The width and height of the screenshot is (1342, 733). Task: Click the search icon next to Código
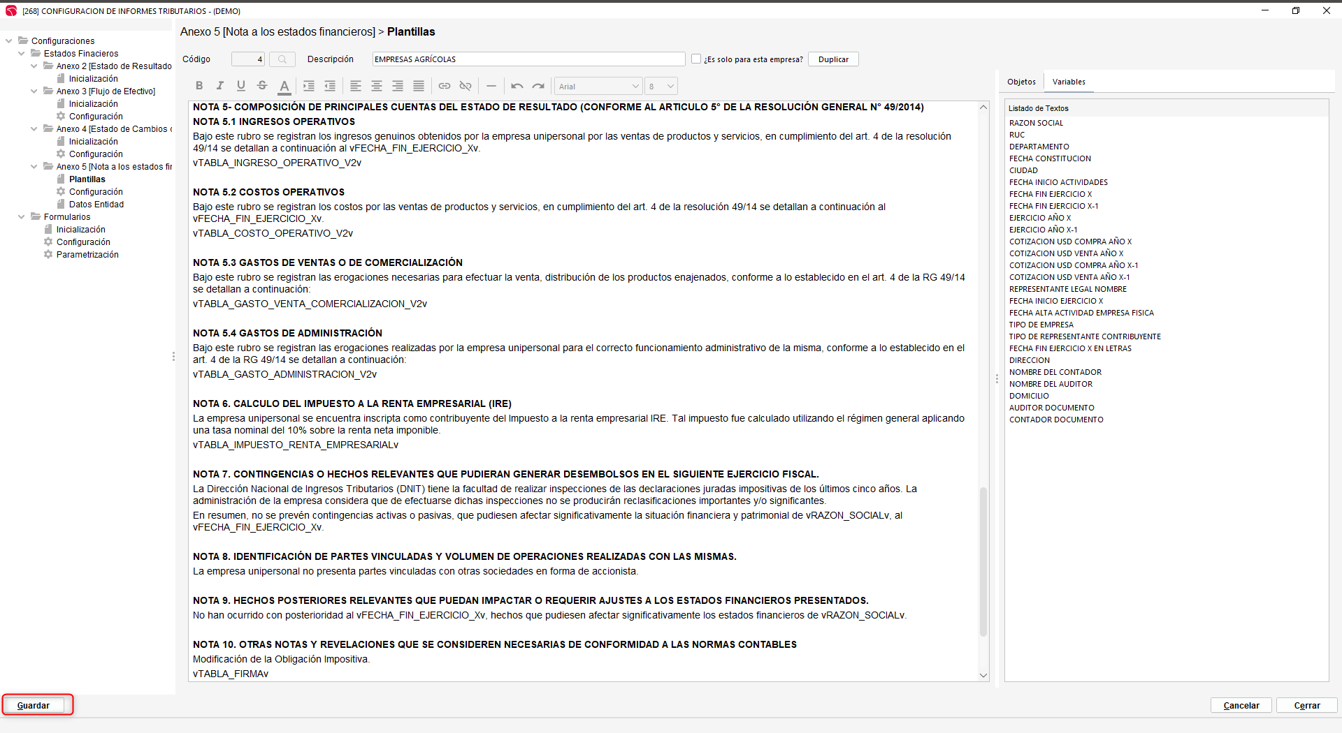pyautogui.click(x=282, y=59)
